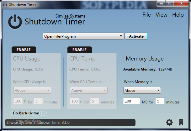Image resolution: width=191 pixels, height=131 pixels.
Task: Click the CPU Temp 0.00c reading
Action: click(x=95, y=69)
